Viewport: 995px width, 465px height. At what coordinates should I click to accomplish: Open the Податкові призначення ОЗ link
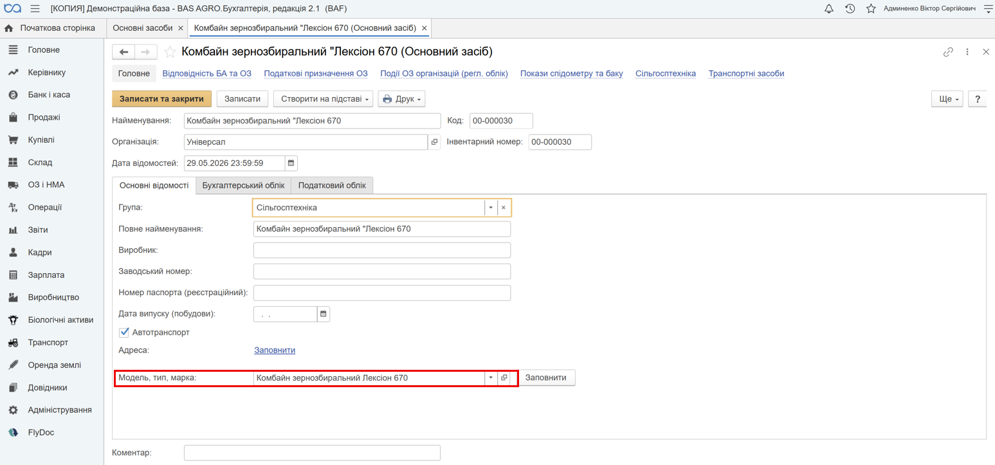click(316, 73)
